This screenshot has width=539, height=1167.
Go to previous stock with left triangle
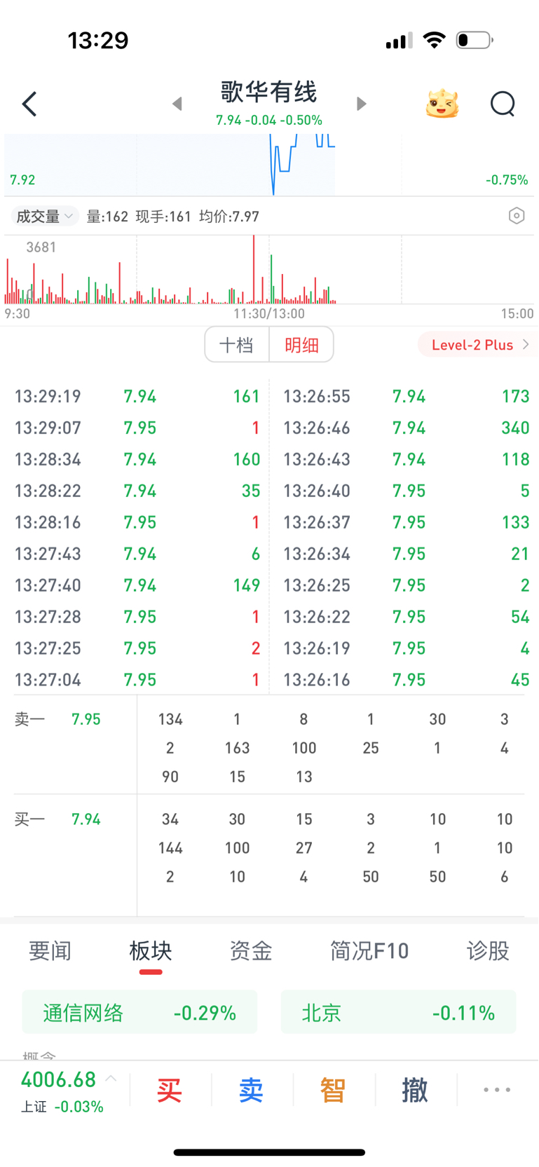pyautogui.click(x=177, y=104)
